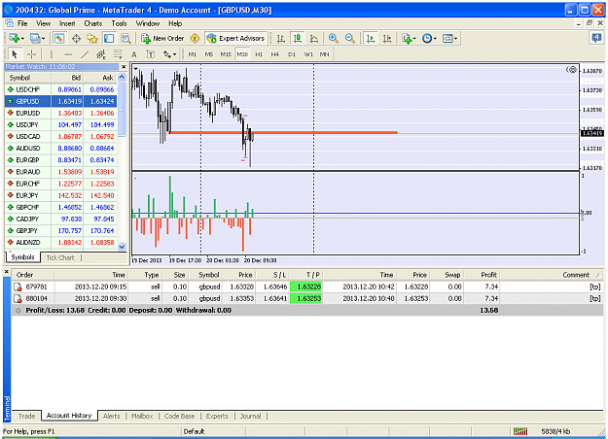Click the New Order button

tap(162, 38)
